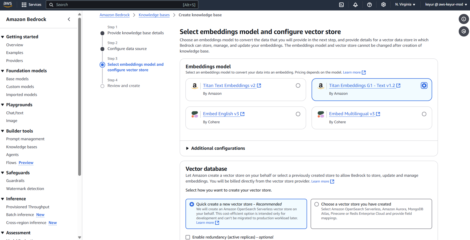Collapse the Builder tools section

tap(3, 131)
